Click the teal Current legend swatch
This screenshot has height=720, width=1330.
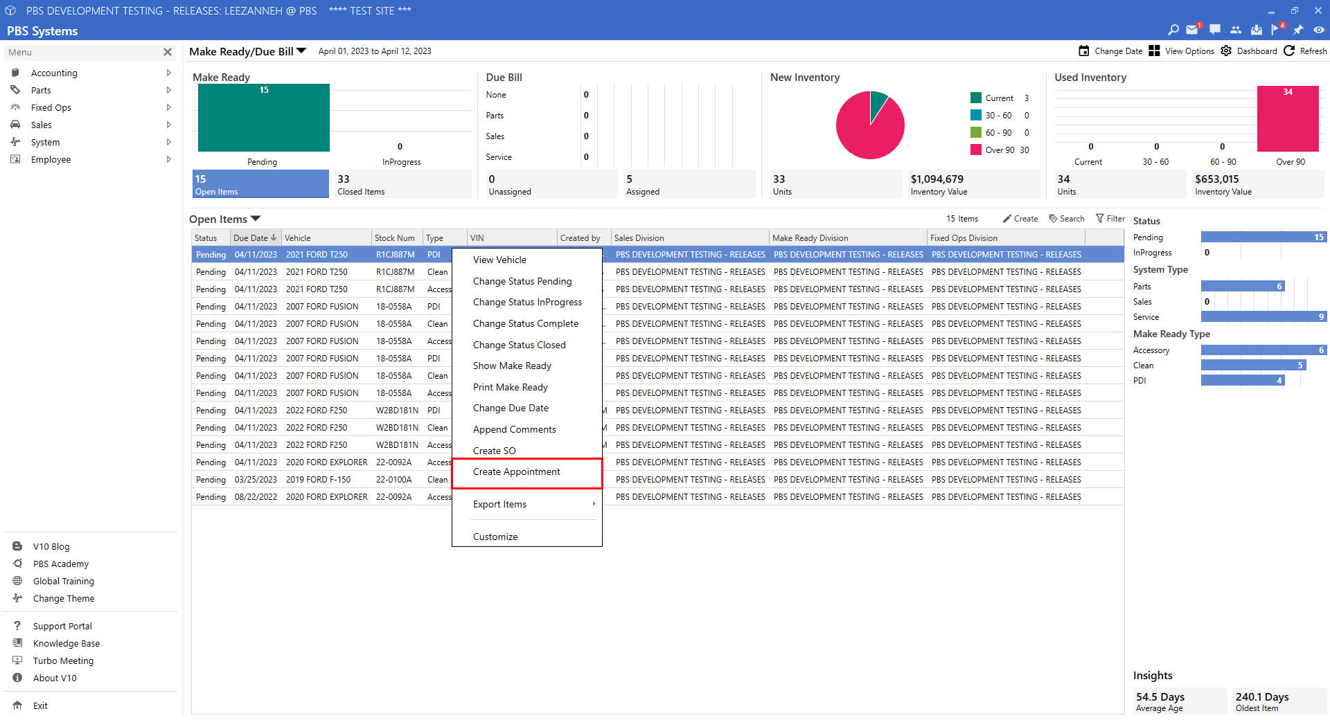pos(976,98)
